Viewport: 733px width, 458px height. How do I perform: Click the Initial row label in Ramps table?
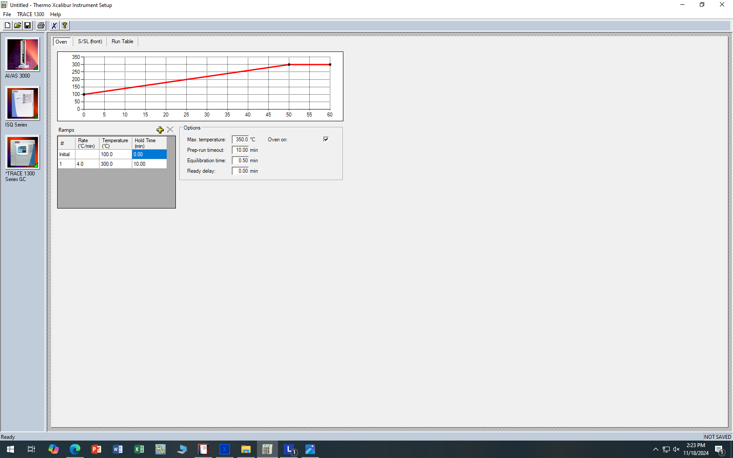click(66, 154)
